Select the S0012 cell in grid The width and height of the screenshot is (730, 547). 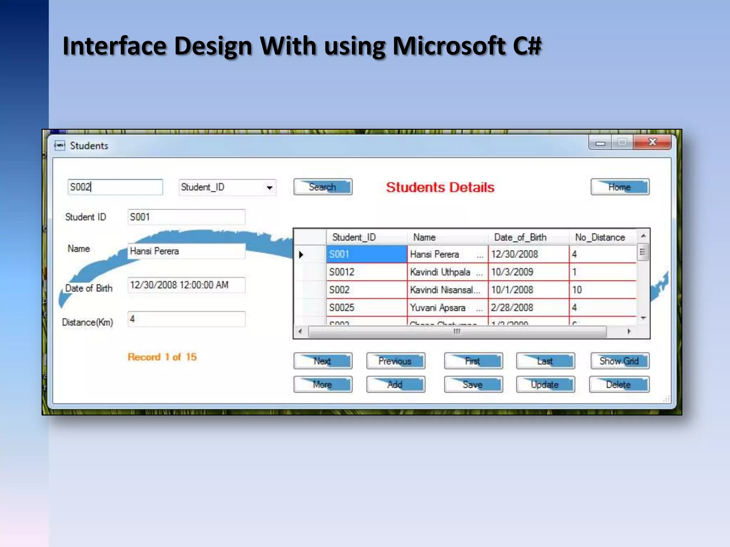pyautogui.click(x=366, y=272)
